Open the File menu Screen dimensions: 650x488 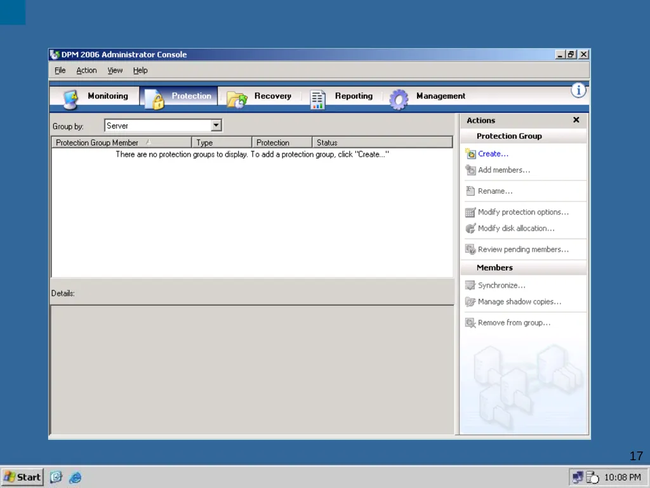pyautogui.click(x=60, y=70)
